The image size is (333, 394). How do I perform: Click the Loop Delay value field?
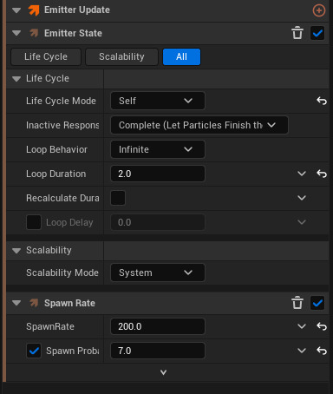(x=158, y=222)
